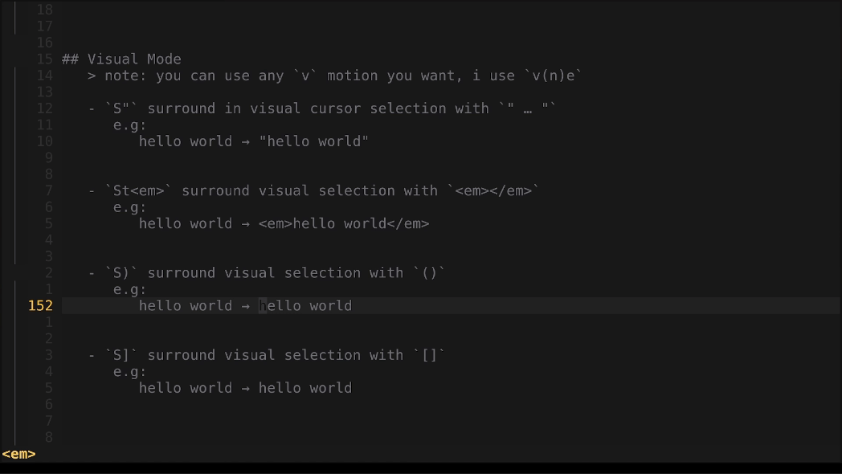
Task: Click the `St<em>` surround description line
Action: click(313, 190)
